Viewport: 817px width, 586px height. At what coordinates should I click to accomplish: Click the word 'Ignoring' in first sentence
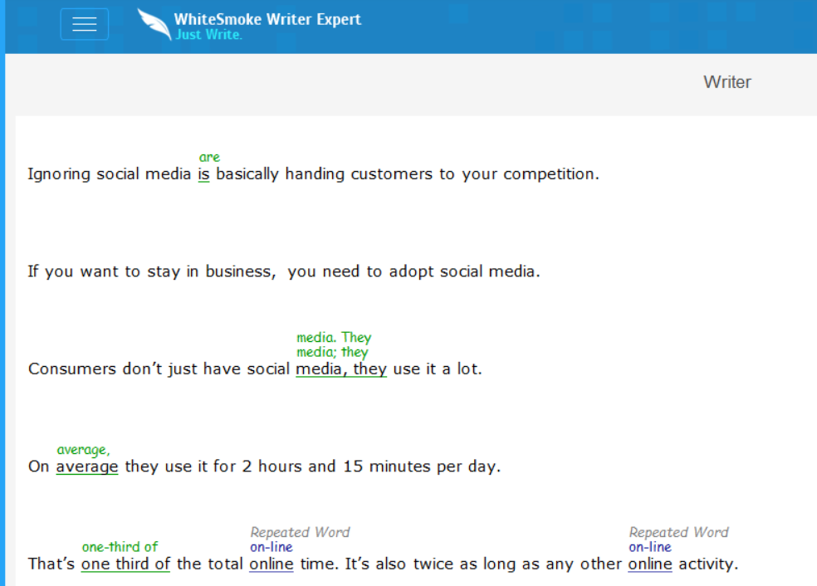pos(59,174)
